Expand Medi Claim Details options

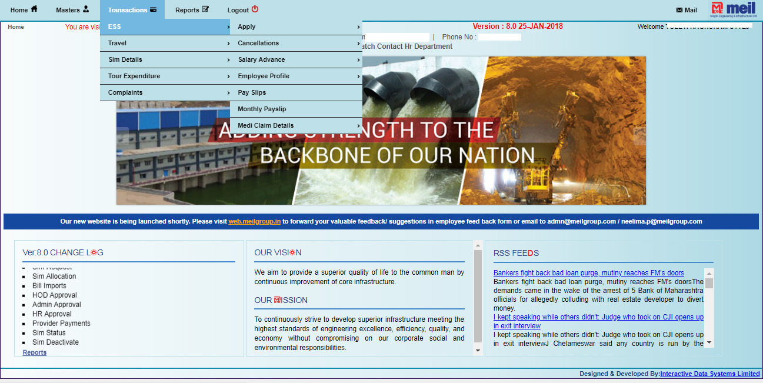358,125
